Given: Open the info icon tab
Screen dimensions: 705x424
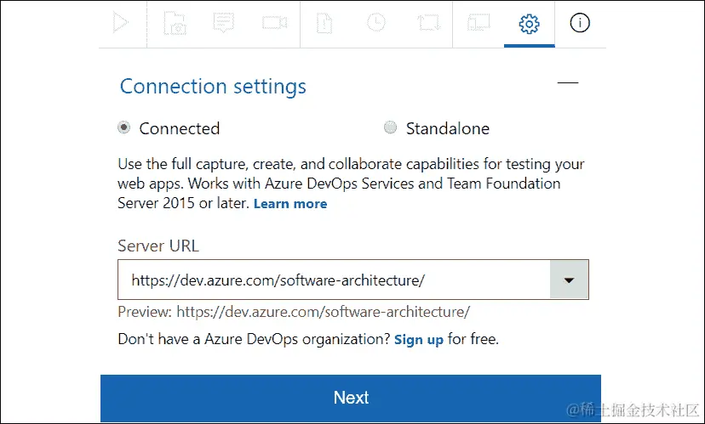Looking at the screenshot, I should 580,22.
